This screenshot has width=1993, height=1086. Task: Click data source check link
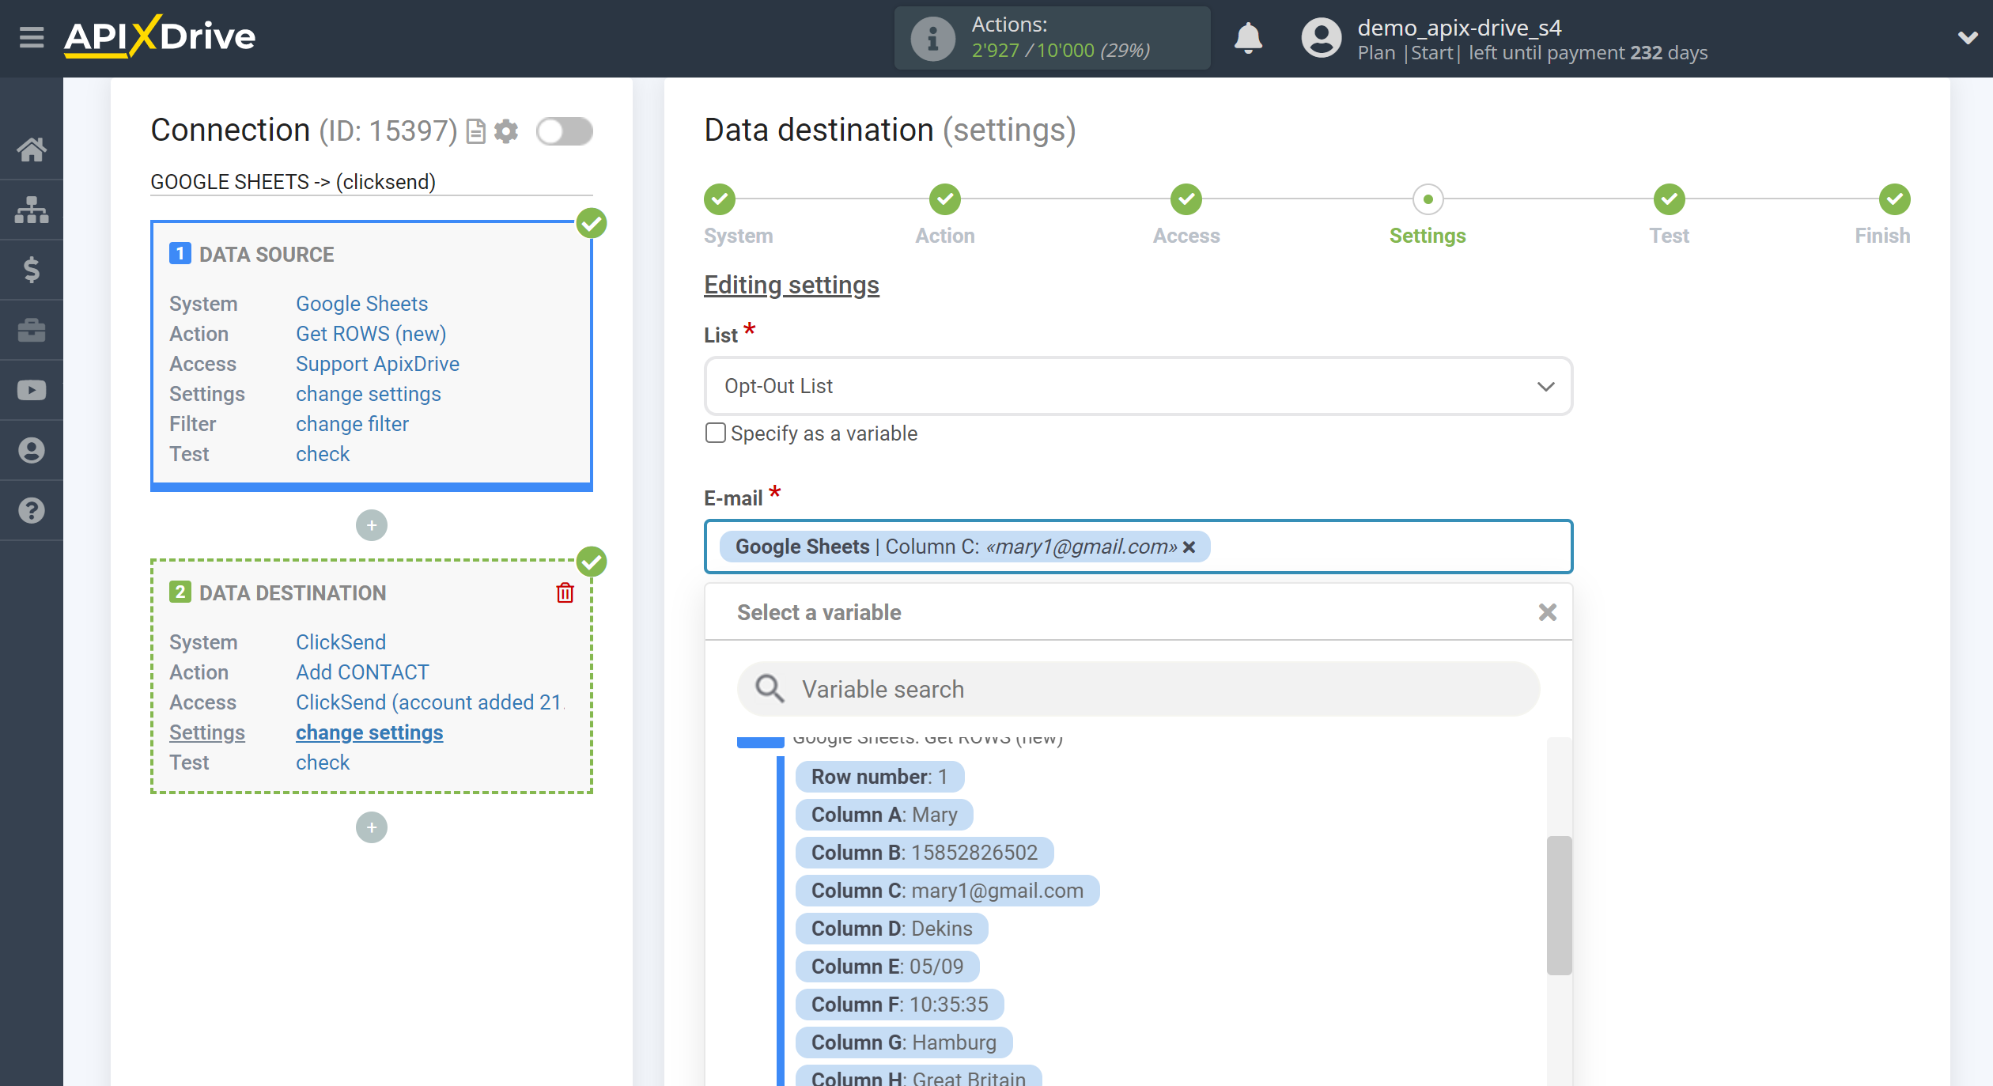click(x=323, y=454)
